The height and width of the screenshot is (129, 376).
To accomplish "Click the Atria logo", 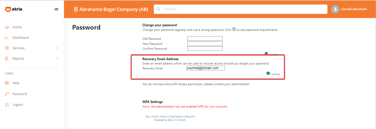I will tap(14, 9).
